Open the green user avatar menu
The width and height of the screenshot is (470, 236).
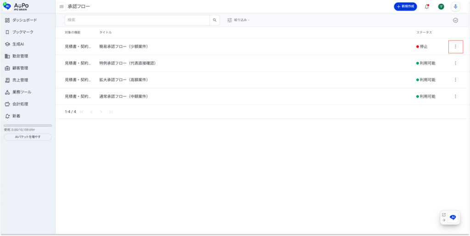click(441, 6)
